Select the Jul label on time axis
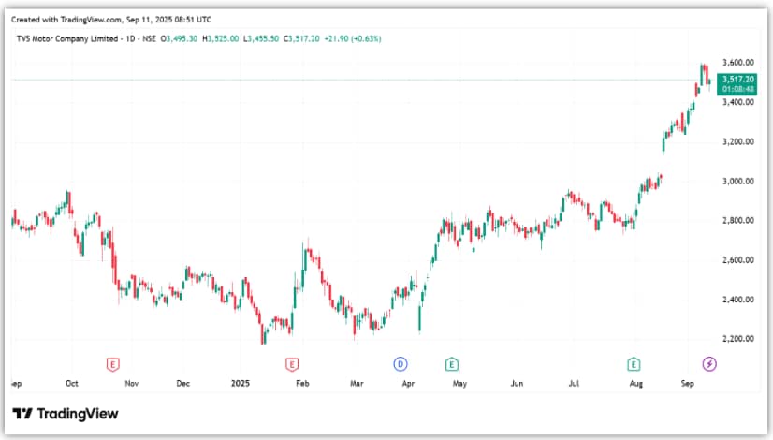 click(x=574, y=383)
